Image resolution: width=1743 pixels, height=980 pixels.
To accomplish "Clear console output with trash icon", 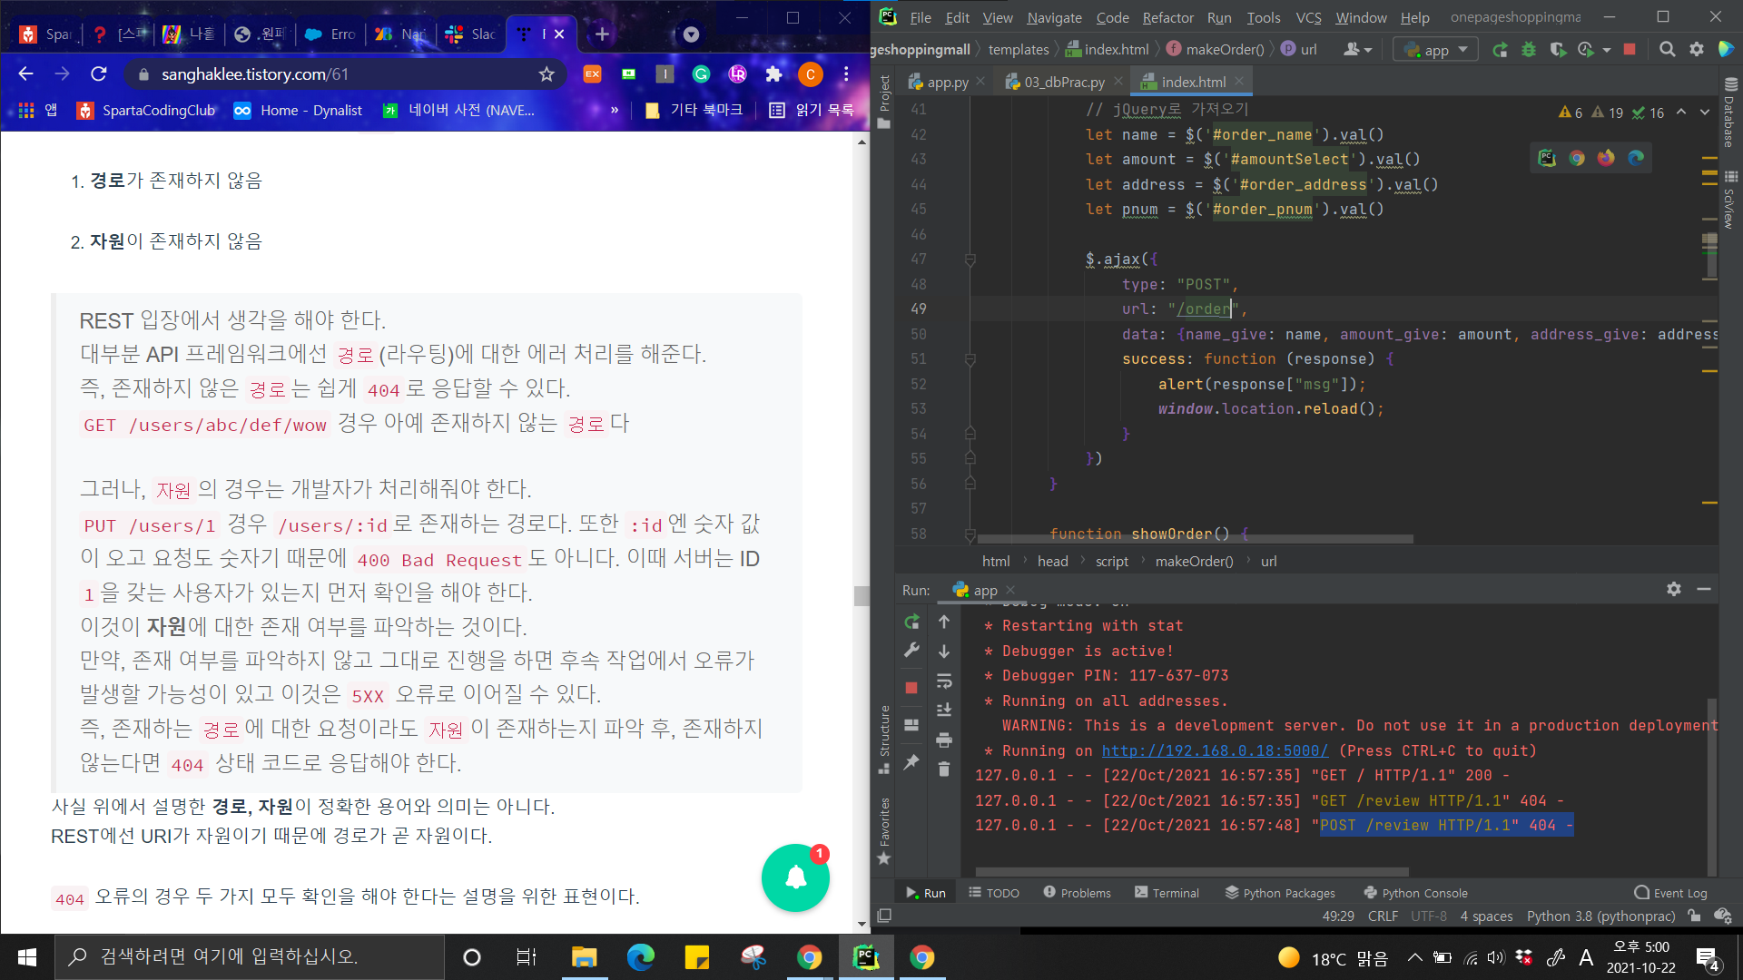I will (944, 769).
